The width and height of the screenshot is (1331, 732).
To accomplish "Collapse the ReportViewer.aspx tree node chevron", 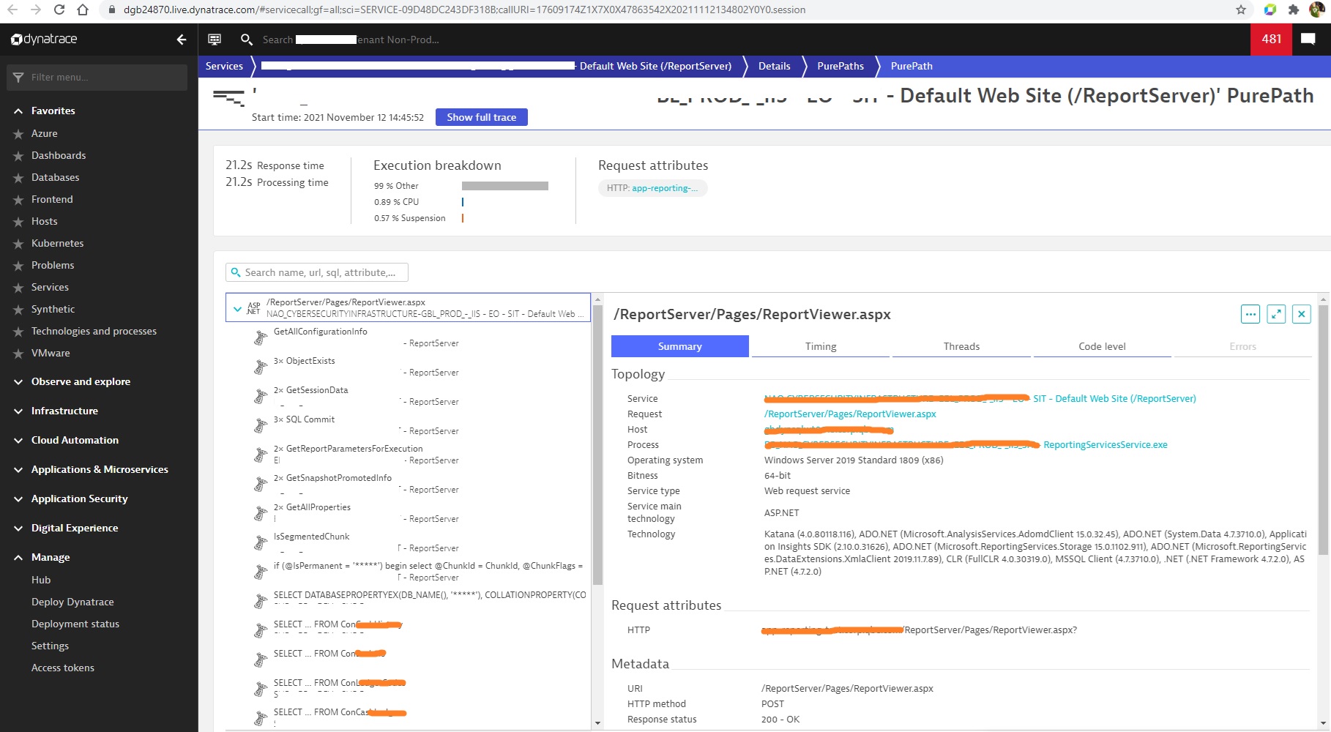I will point(237,307).
